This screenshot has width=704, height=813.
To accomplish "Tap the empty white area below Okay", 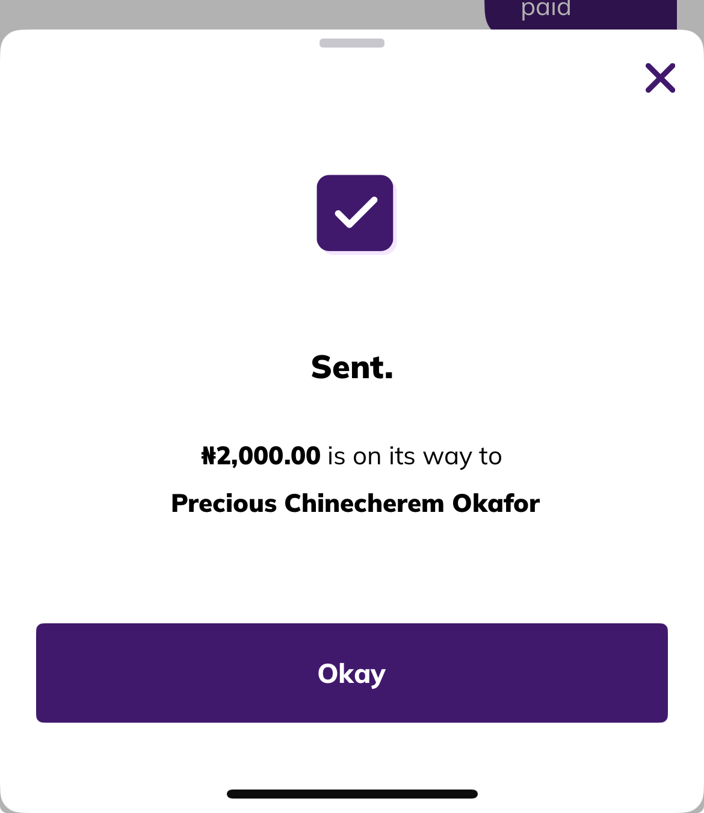I will pyautogui.click(x=352, y=756).
